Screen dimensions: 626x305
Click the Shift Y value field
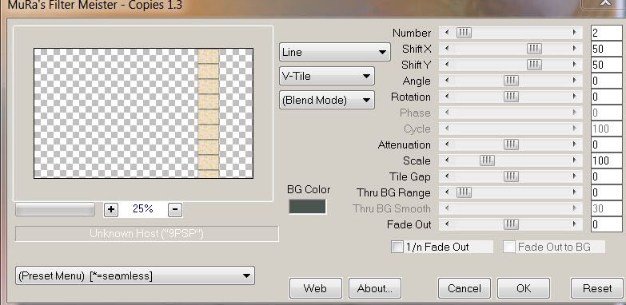coord(607,65)
